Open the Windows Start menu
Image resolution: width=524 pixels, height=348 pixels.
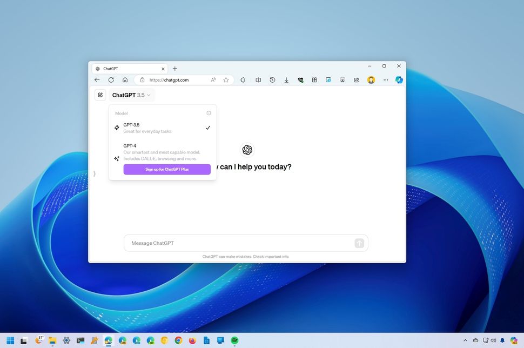[10, 340]
